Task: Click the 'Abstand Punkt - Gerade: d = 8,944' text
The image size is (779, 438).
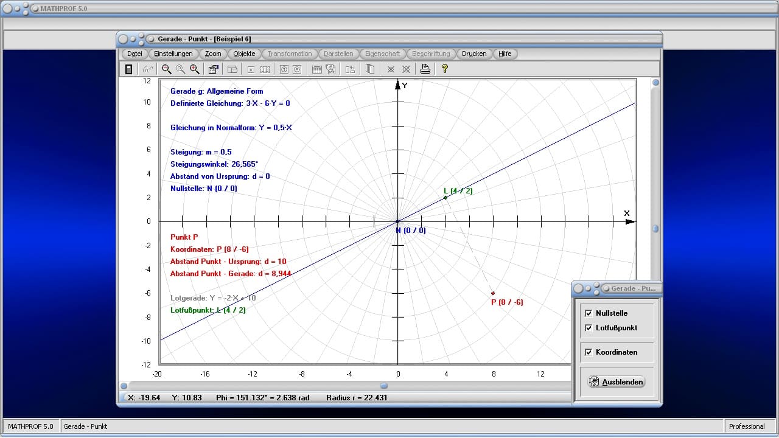Action: click(231, 274)
